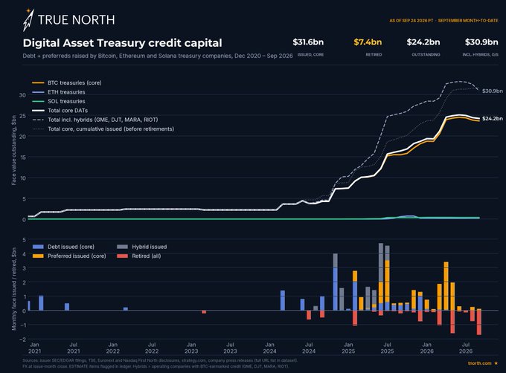Click the blue 'Debt issued (core)' legend swatch
This screenshot has height=373, width=506.
38,247
